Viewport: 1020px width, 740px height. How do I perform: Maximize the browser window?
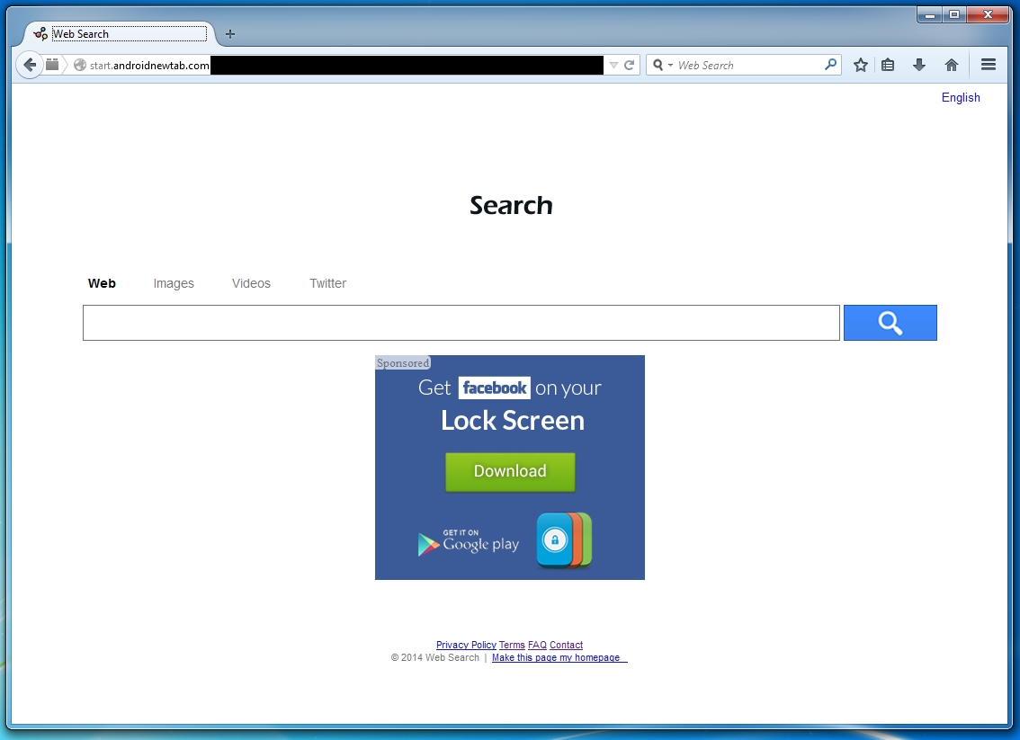pyautogui.click(x=954, y=14)
